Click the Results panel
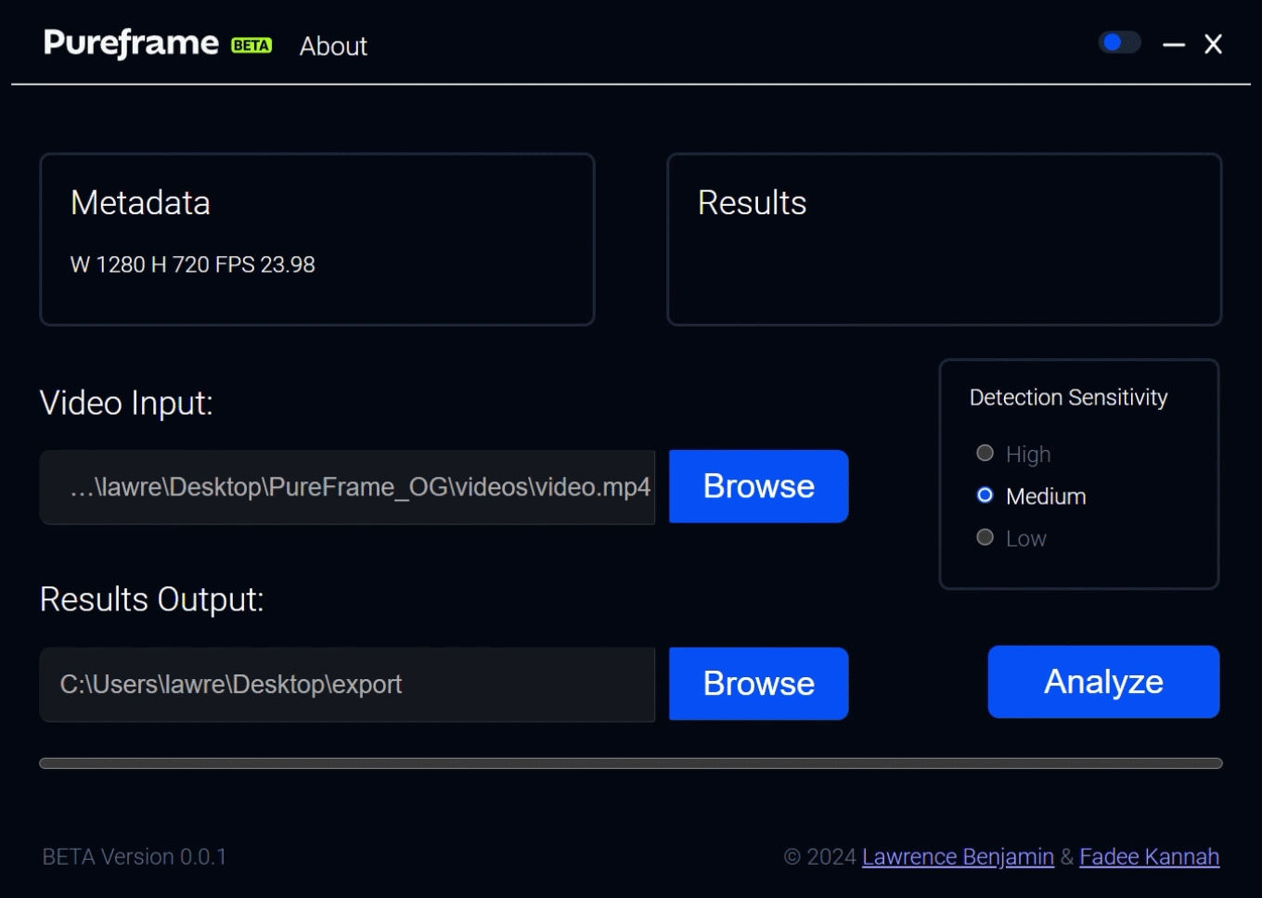The image size is (1262, 898). tap(944, 239)
